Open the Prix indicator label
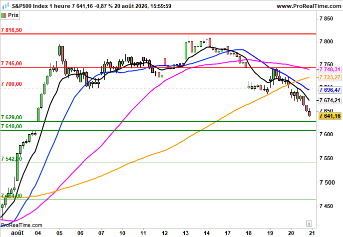 (13, 15)
